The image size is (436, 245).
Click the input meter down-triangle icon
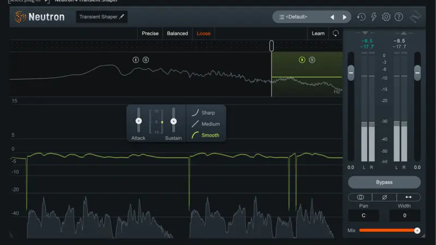click(x=365, y=33)
